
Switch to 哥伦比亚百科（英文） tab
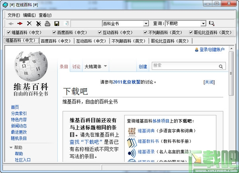point(170,41)
